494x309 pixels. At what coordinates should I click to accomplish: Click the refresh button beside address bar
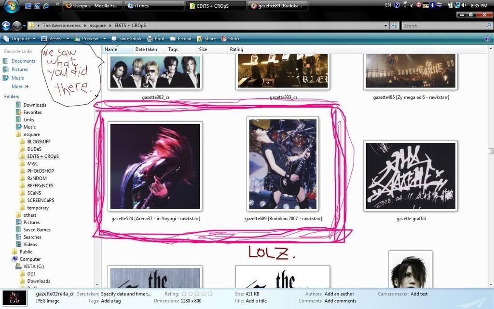point(395,26)
